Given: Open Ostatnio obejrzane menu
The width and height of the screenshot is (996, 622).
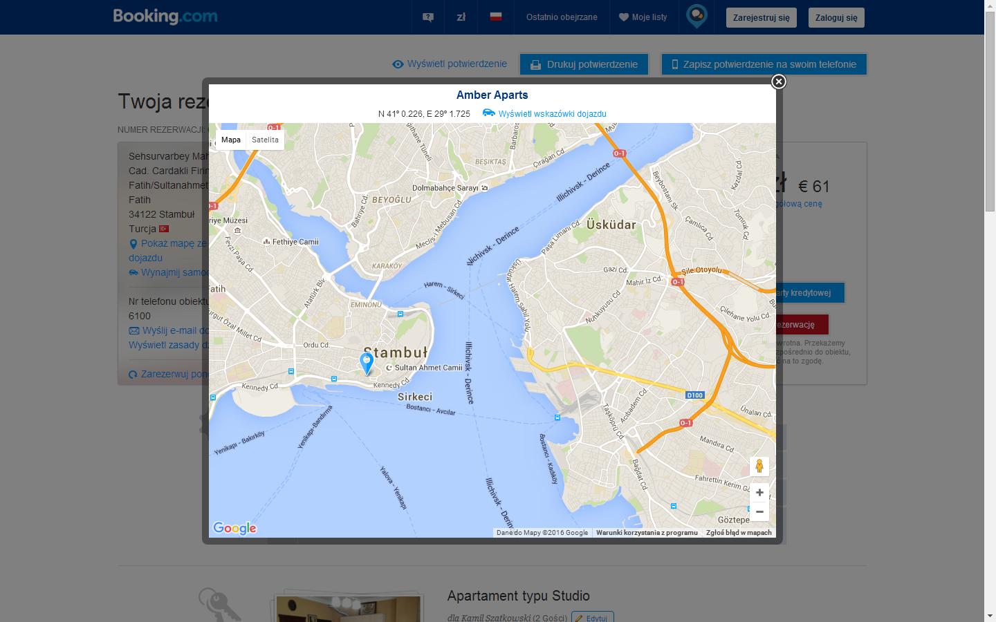Looking at the screenshot, I should click(562, 17).
